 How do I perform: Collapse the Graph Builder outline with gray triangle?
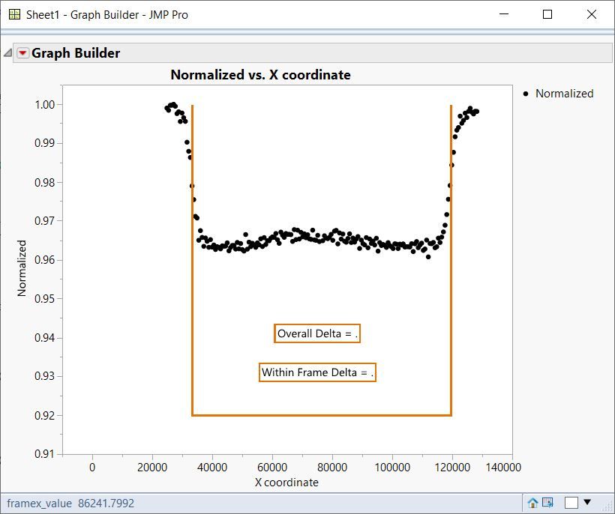coord(7,53)
